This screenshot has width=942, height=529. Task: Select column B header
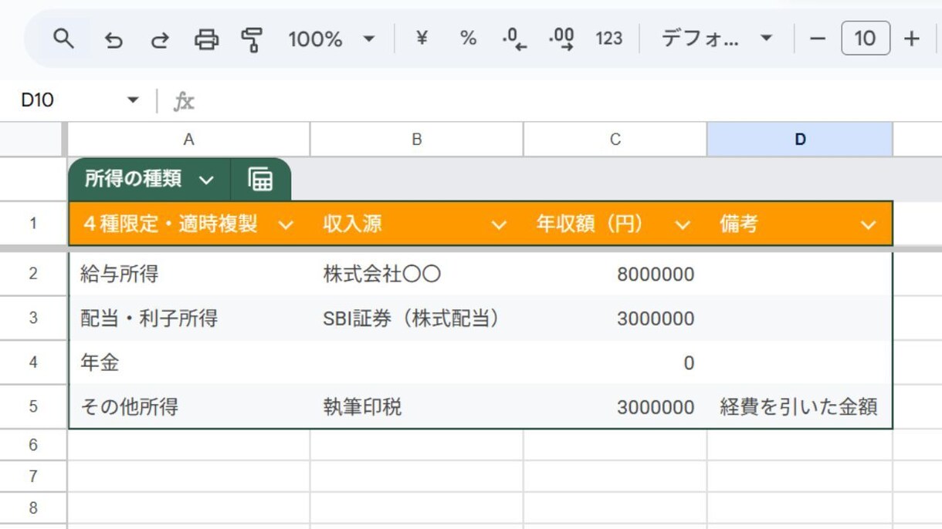(416, 140)
